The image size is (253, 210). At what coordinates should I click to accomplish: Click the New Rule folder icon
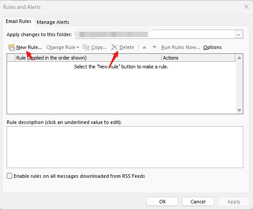(x=11, y=47)
